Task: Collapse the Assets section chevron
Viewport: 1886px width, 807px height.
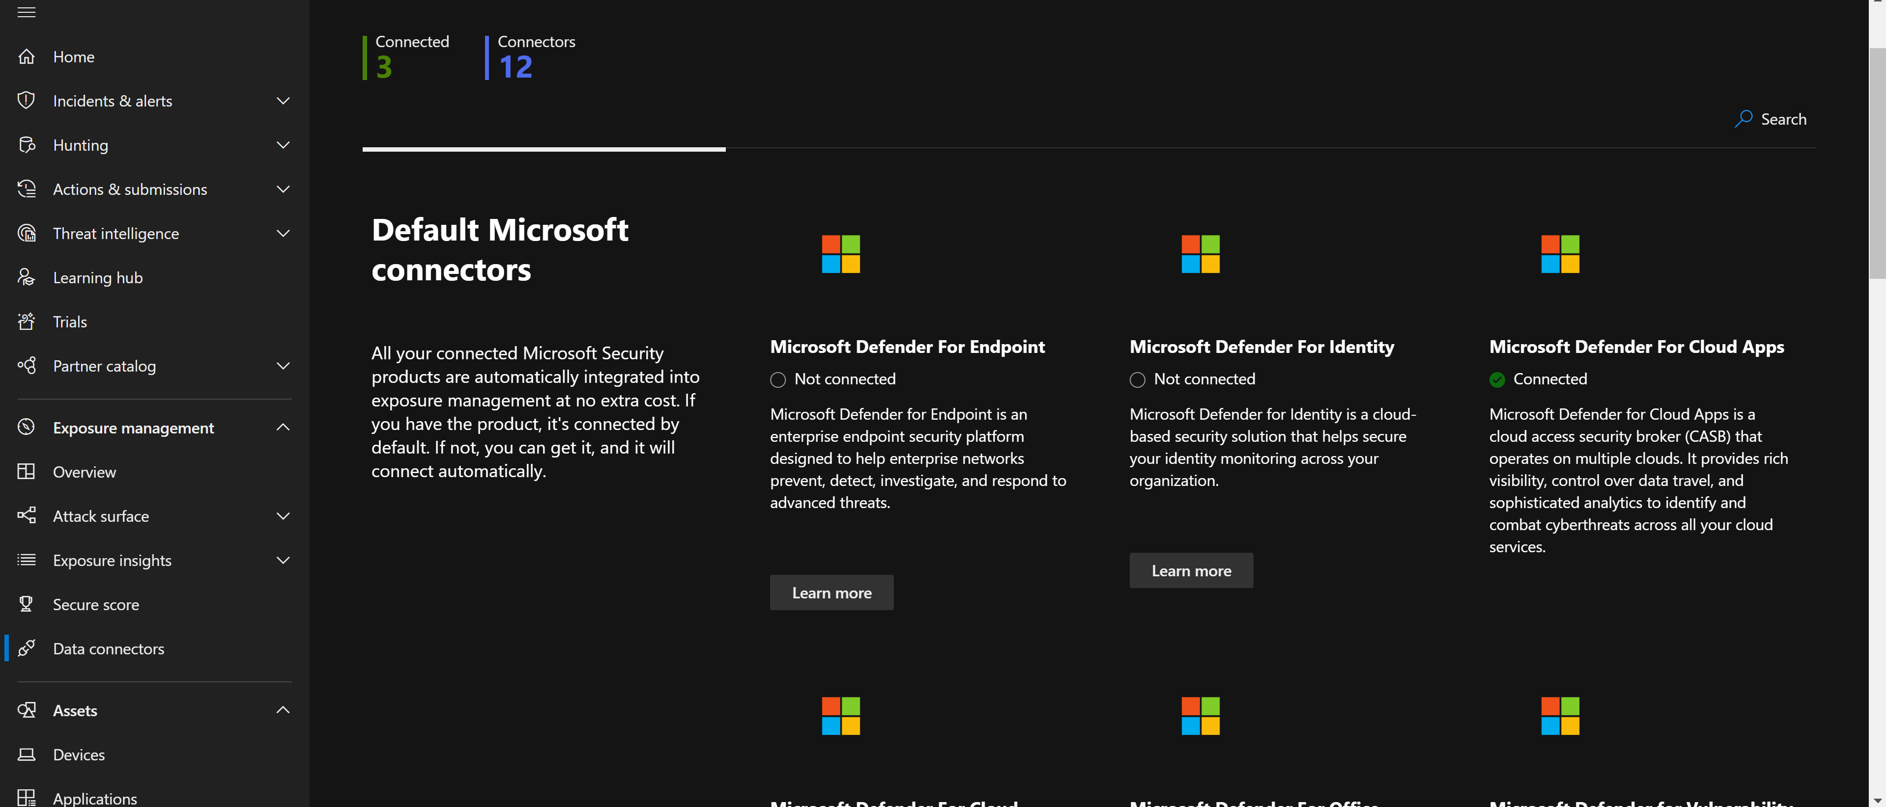Action: coord(283,710)
